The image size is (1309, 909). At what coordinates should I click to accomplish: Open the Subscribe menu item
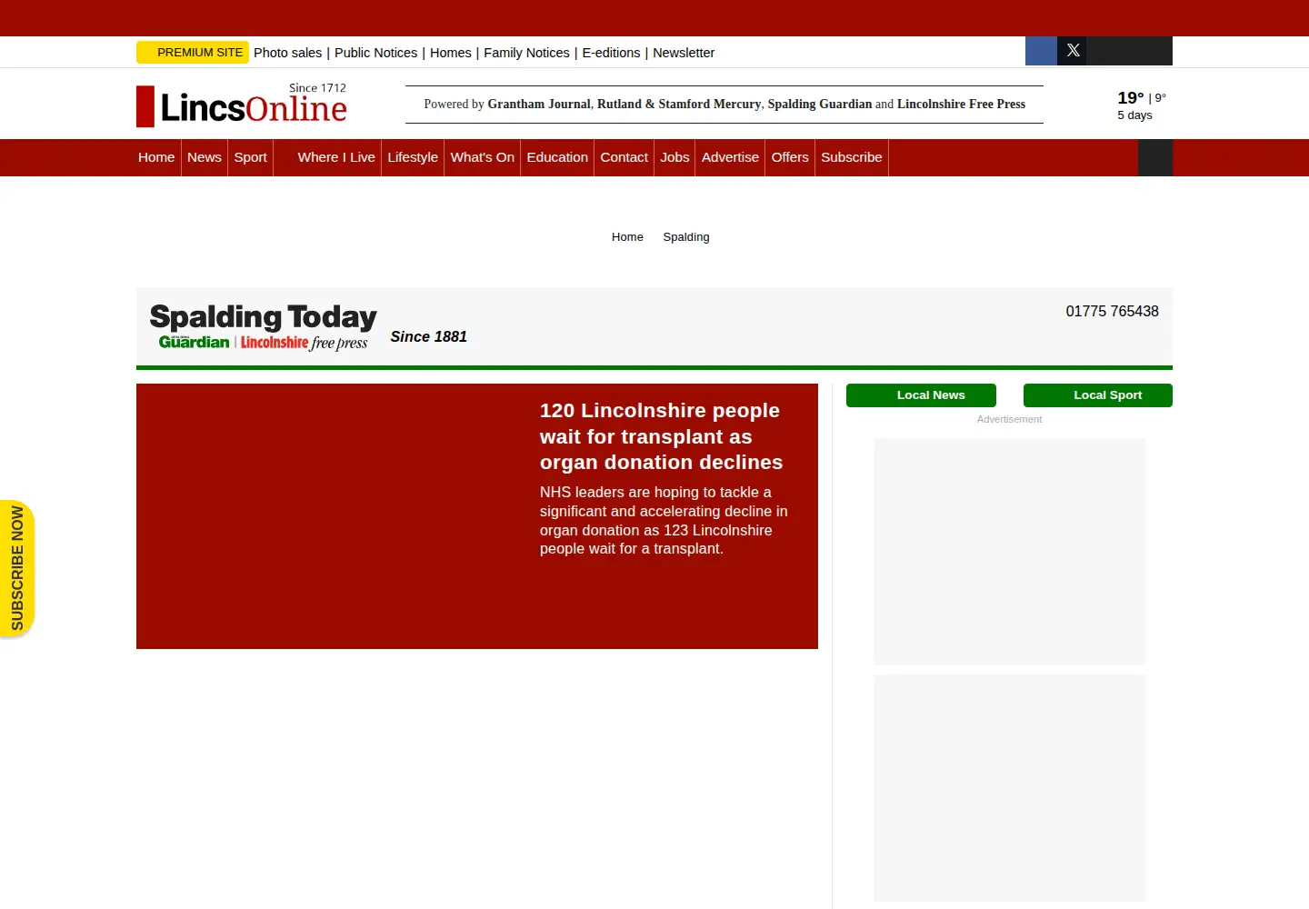point(852,157)
